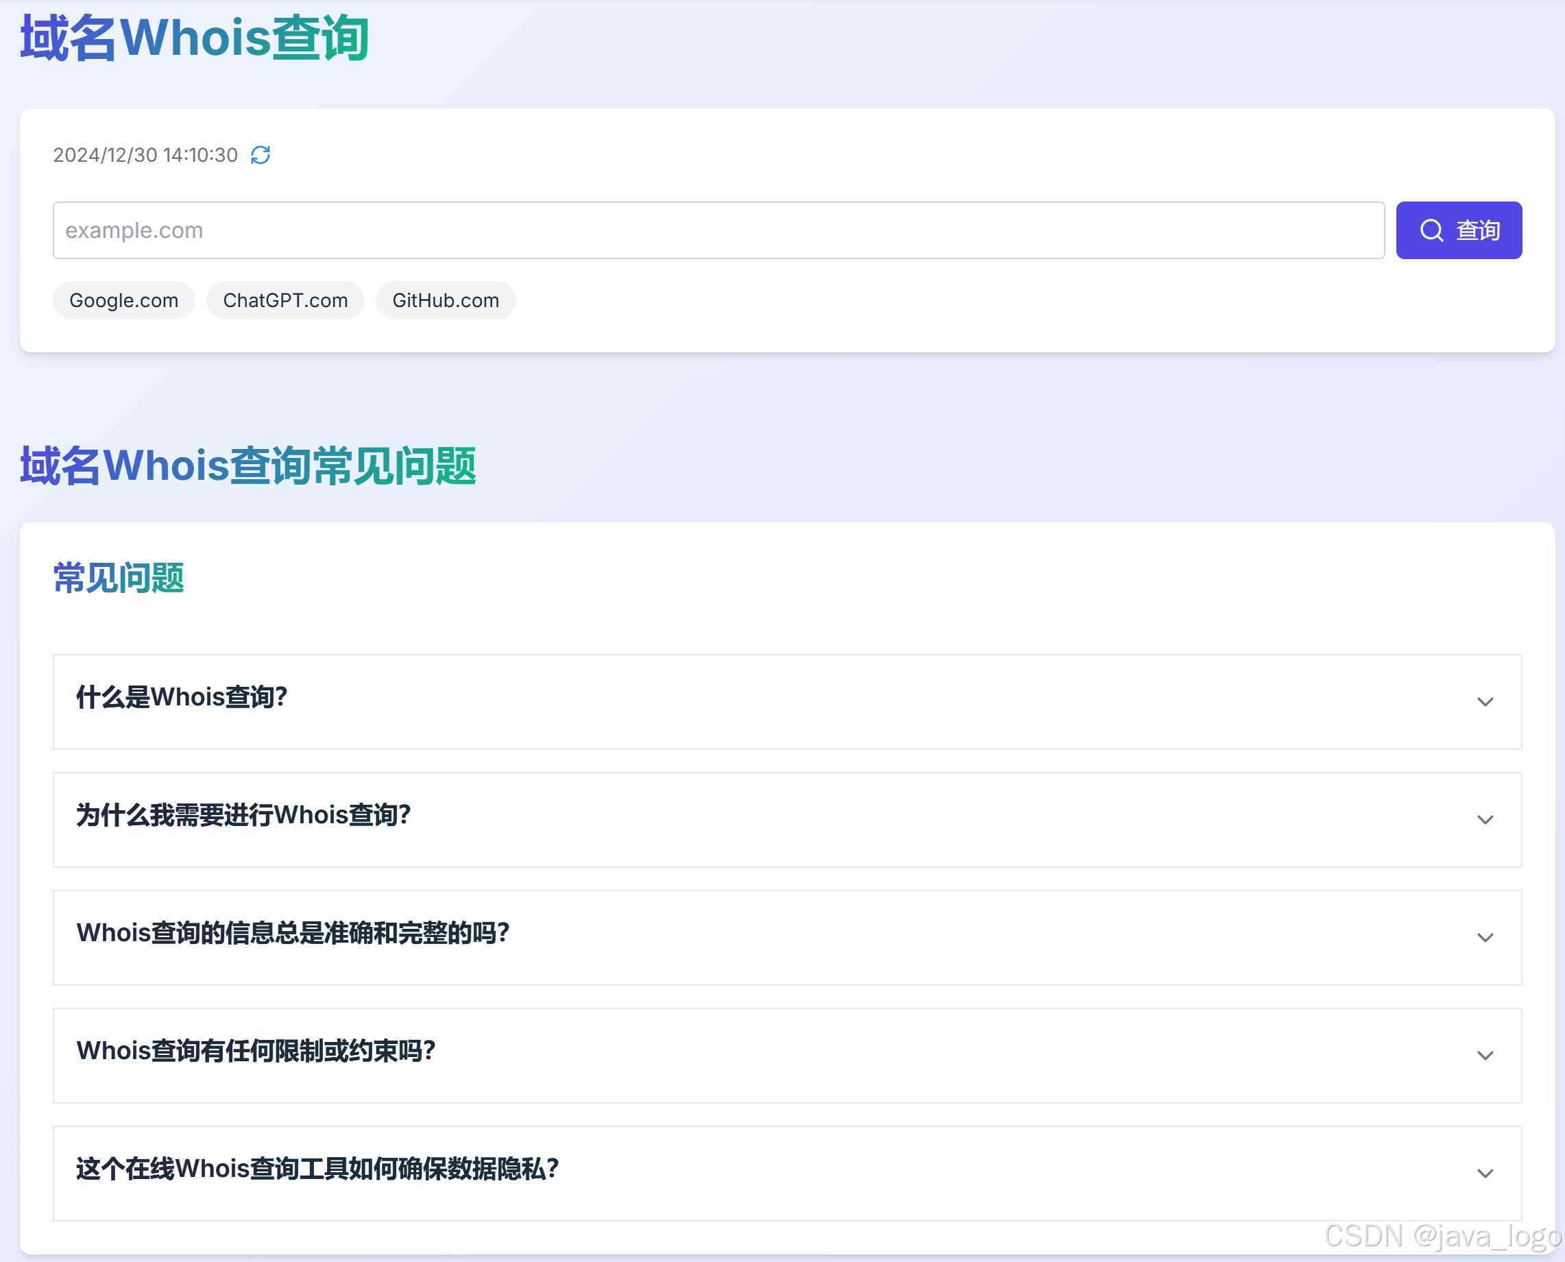Click the 常见问题 card subheading
This screenshot has width=1565, height=1262.
[x=119, y=578]
